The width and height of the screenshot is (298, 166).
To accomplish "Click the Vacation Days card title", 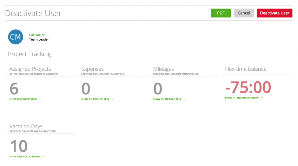I will 26,126.
